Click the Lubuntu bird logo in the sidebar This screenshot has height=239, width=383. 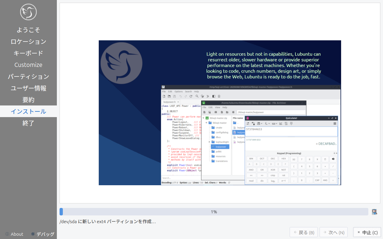(x=28, y=12)
